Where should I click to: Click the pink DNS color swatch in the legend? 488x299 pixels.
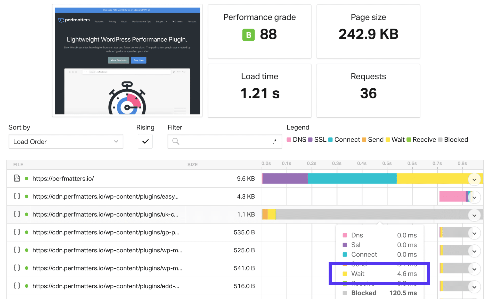click(x=289, y=139)
